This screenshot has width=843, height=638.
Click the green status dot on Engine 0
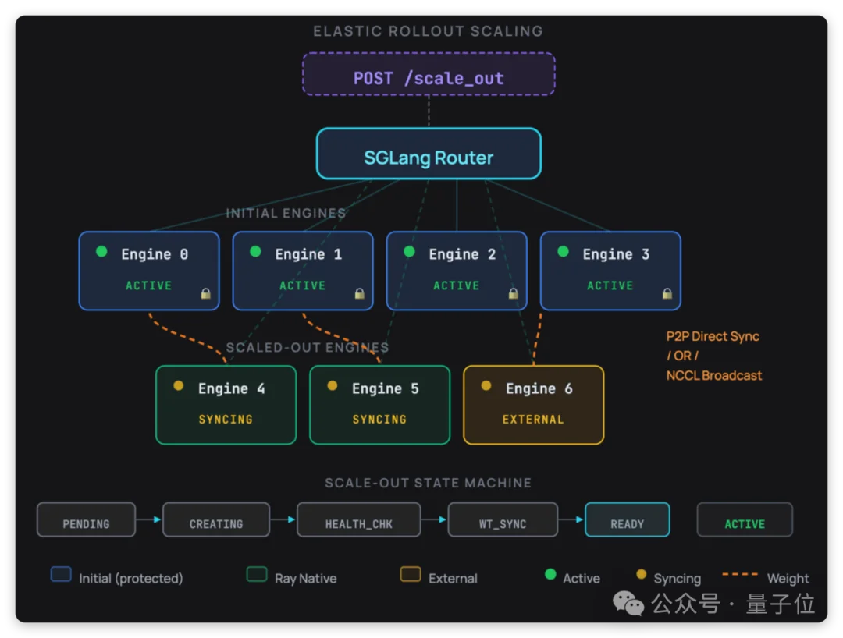point(101,252)
